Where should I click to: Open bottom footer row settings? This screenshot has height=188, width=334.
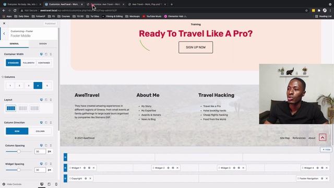(x=65, y=179)
